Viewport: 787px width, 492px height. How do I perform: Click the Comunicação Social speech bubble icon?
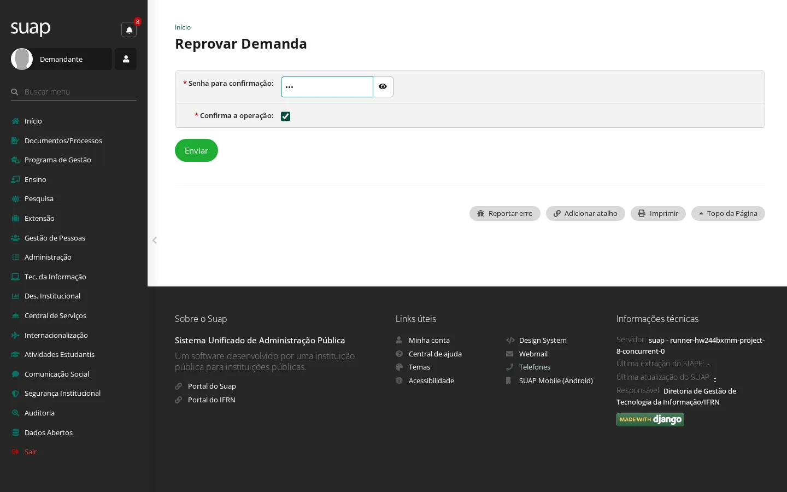tap(15, 374)
